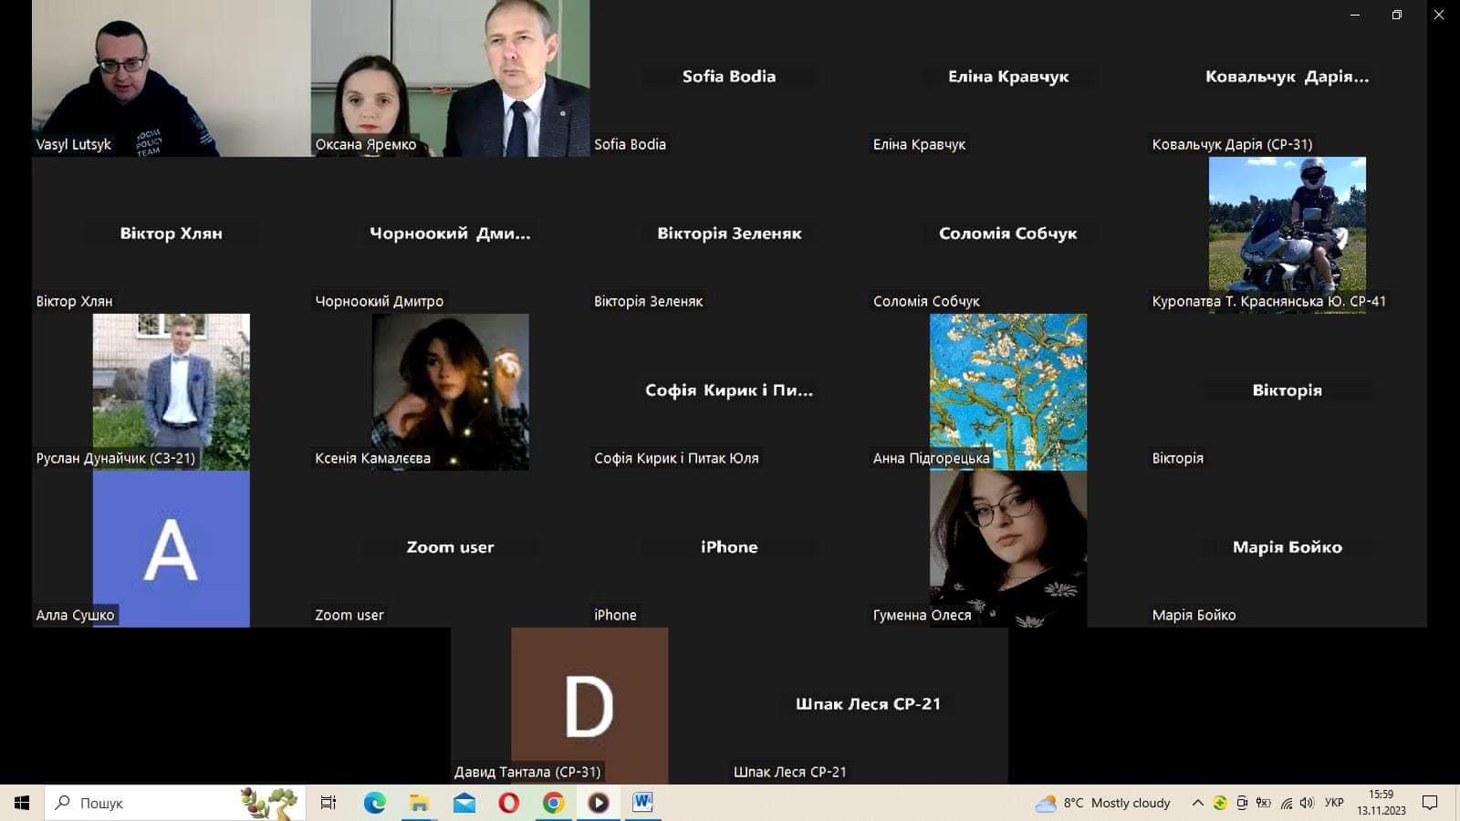This screenshot has width=1460, height=821.
Task: Open the notification center icon
Action: 1430,803
